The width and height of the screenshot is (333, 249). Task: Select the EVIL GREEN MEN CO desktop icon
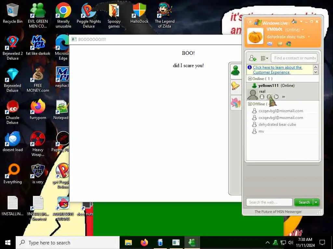pyautogui.click(x=38, y=16)
